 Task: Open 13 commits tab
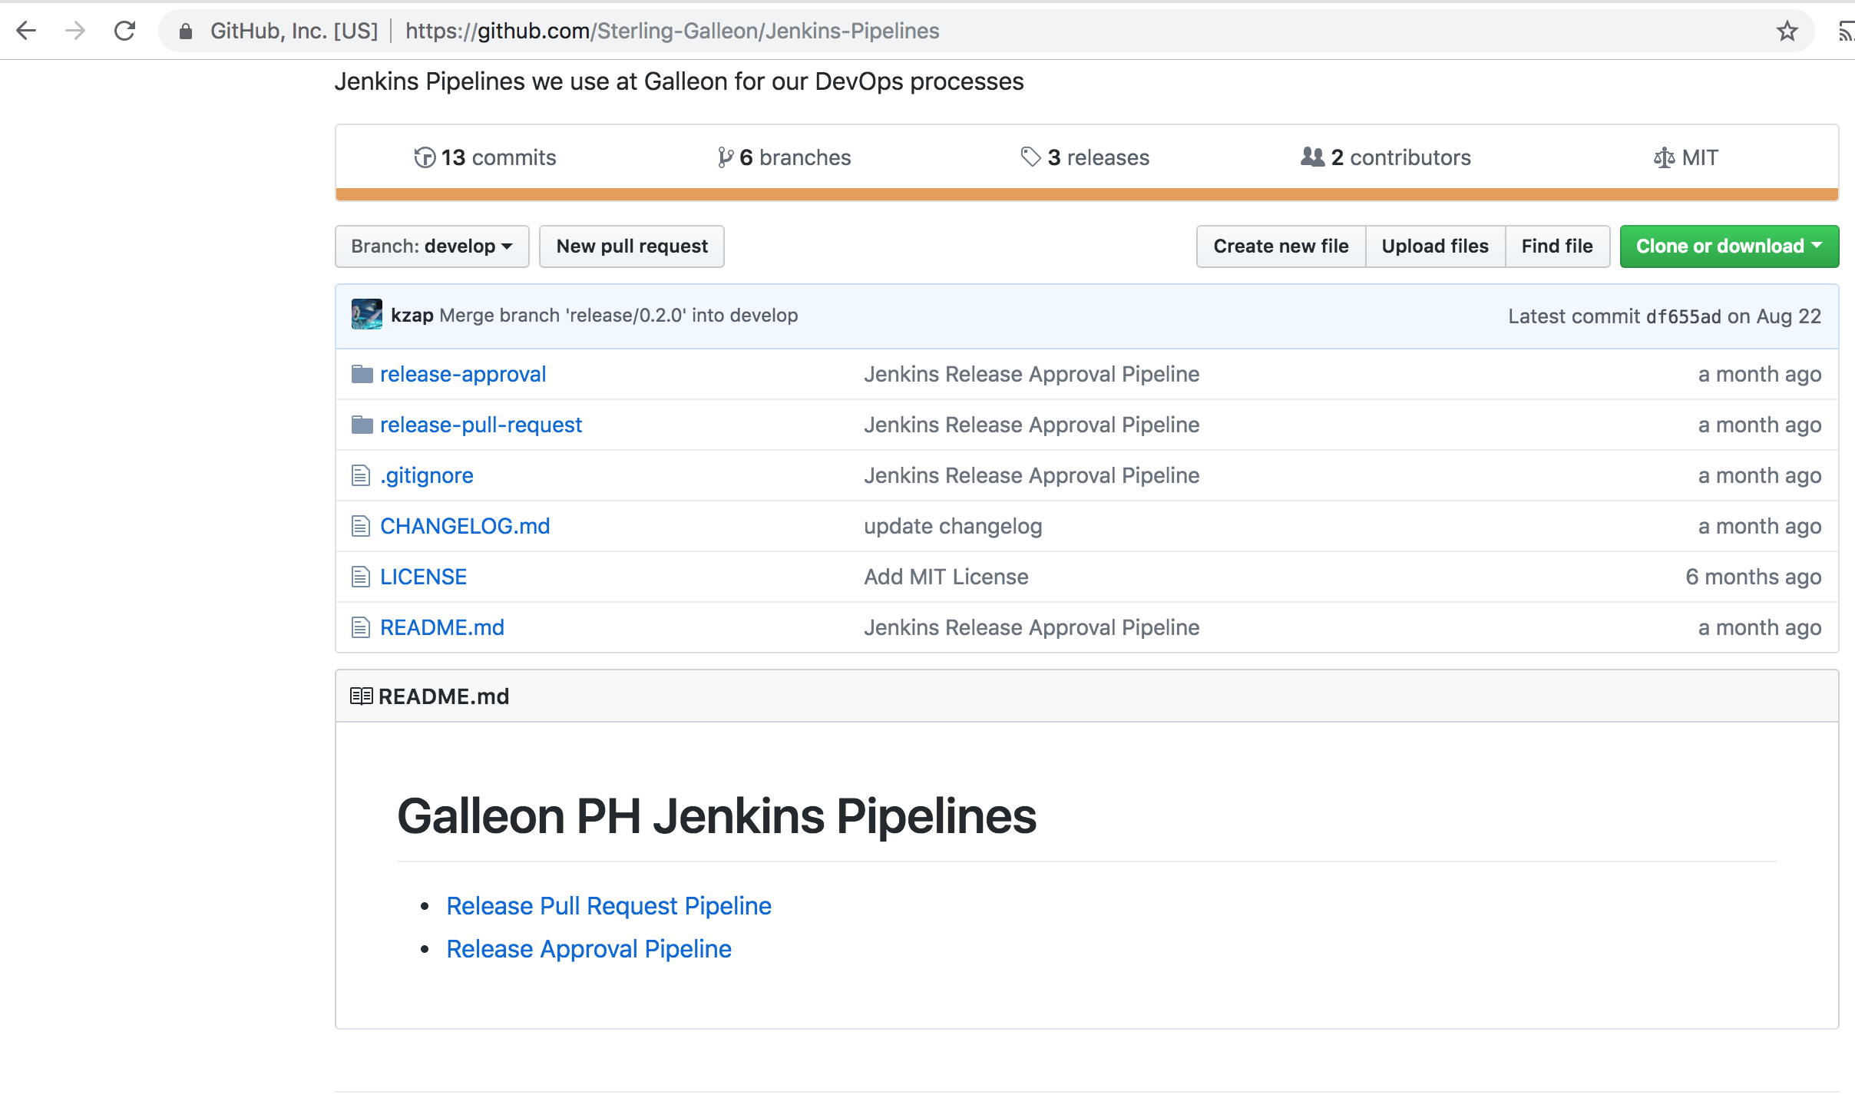point(484,157)
